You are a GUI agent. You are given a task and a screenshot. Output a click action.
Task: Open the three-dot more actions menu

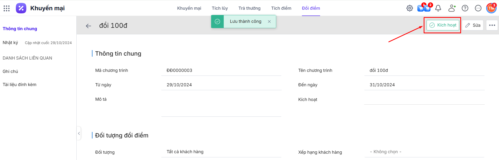[492, 25]
